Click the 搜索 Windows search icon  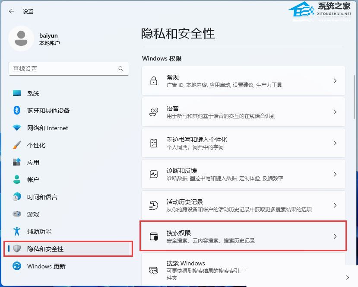coord(154,271)
